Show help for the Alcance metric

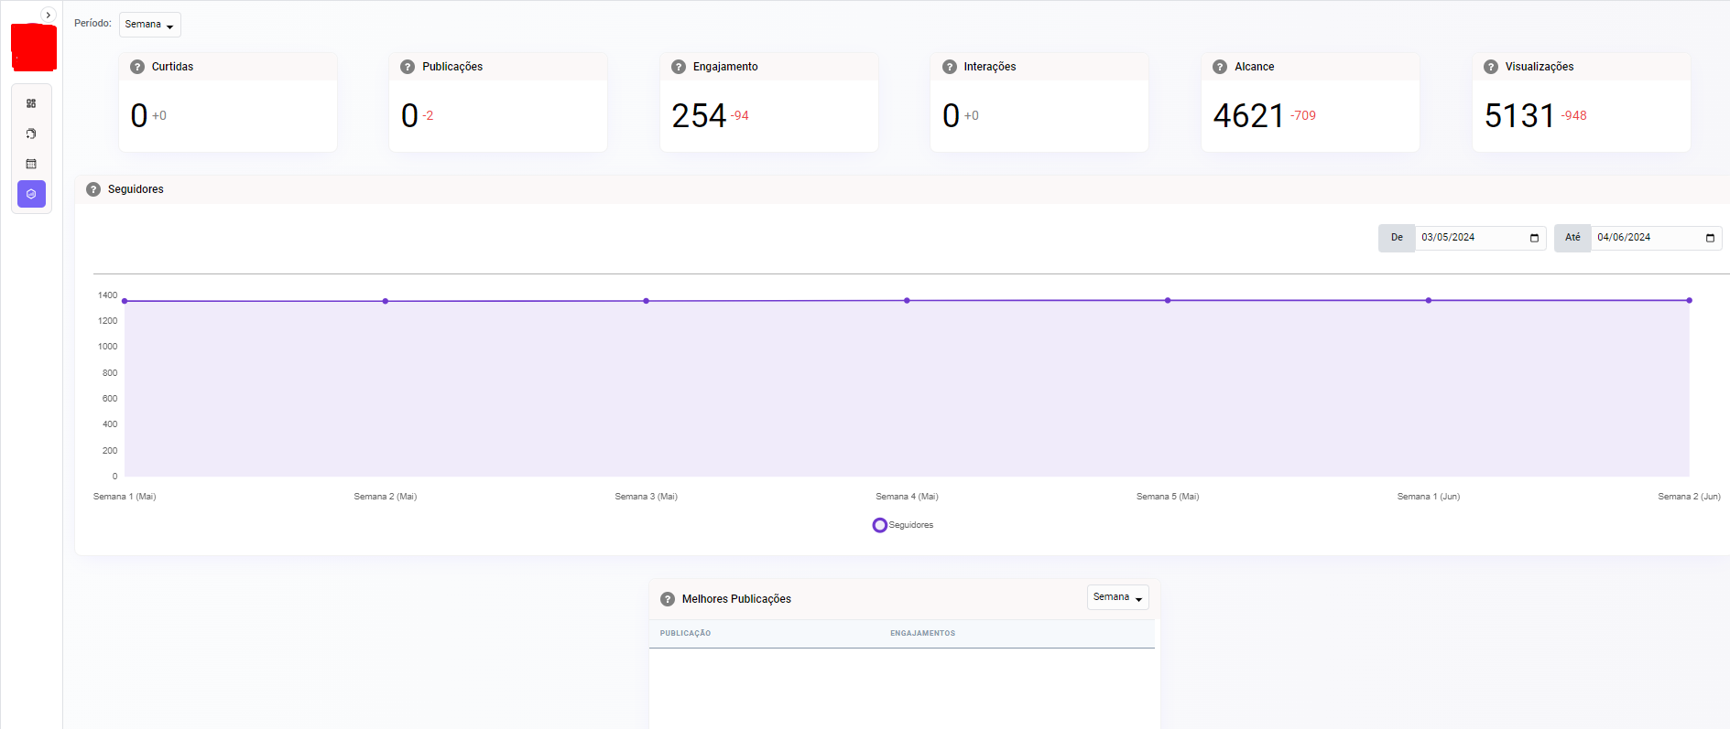coord(1220,67)
